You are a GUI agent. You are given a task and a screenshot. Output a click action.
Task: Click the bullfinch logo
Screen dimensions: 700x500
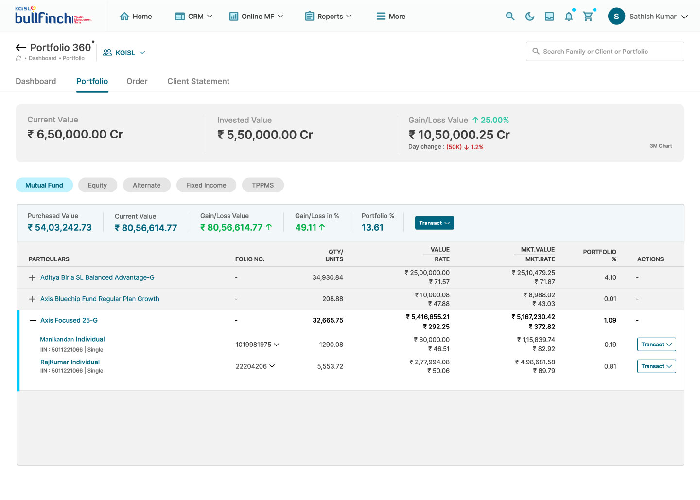53,16
